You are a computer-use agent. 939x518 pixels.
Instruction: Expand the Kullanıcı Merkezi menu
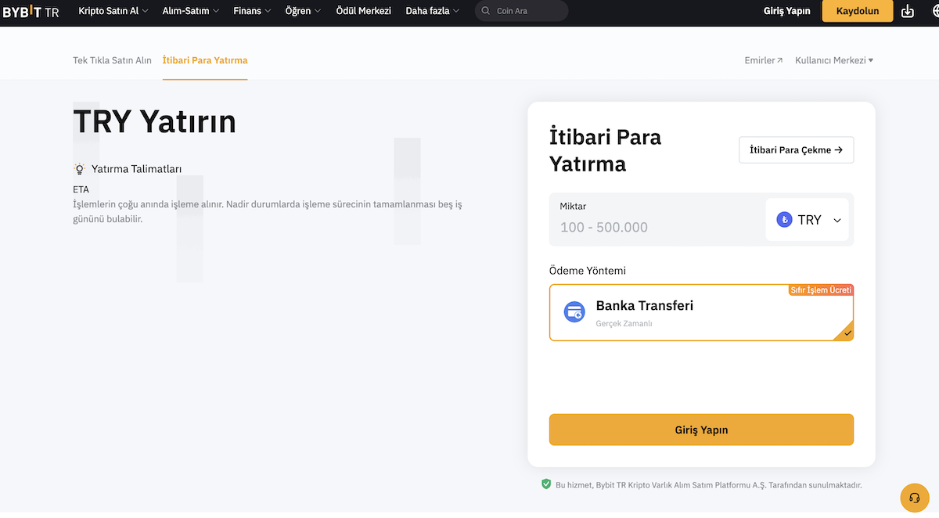tap(834, 59)
